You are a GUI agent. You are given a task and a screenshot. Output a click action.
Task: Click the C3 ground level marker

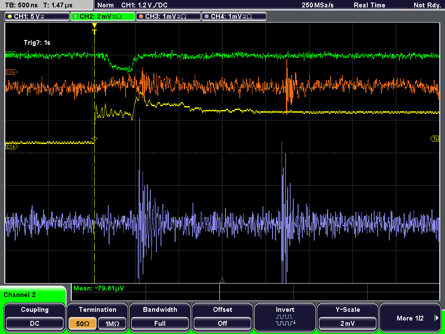click(x=11, y=72)
